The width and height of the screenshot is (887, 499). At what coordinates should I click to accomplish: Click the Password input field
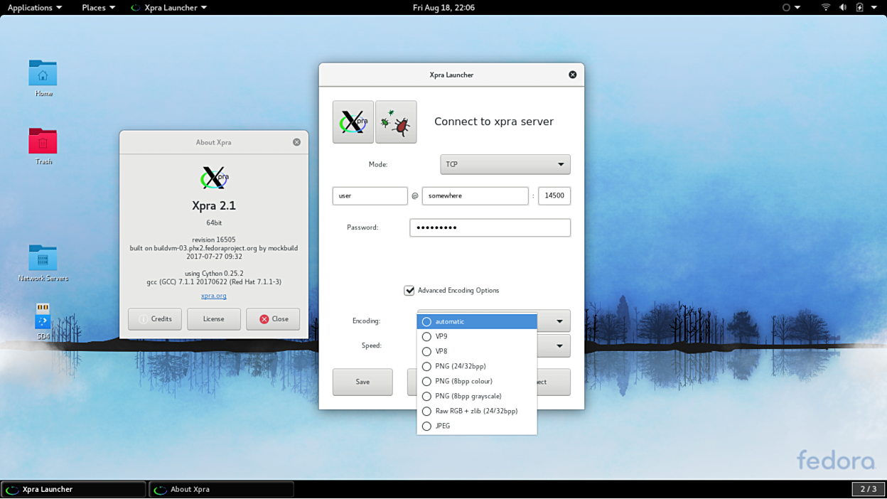coord(490,228)
